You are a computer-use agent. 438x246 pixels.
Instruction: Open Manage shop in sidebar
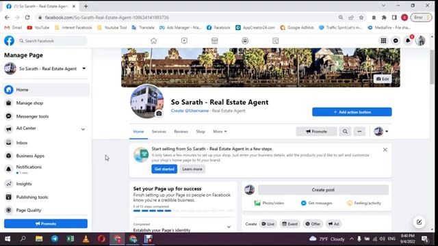click(46, 103)
